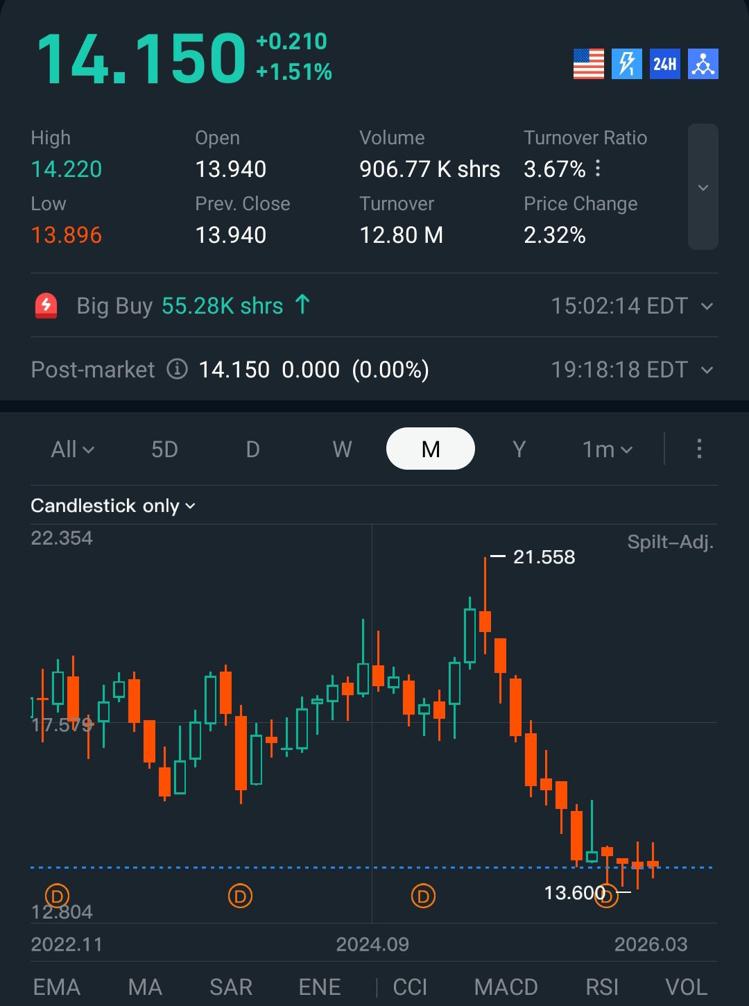This screenshot has height=1006, width=749.
Task: Expand the quote stats panel chevron
Action: 703,187
